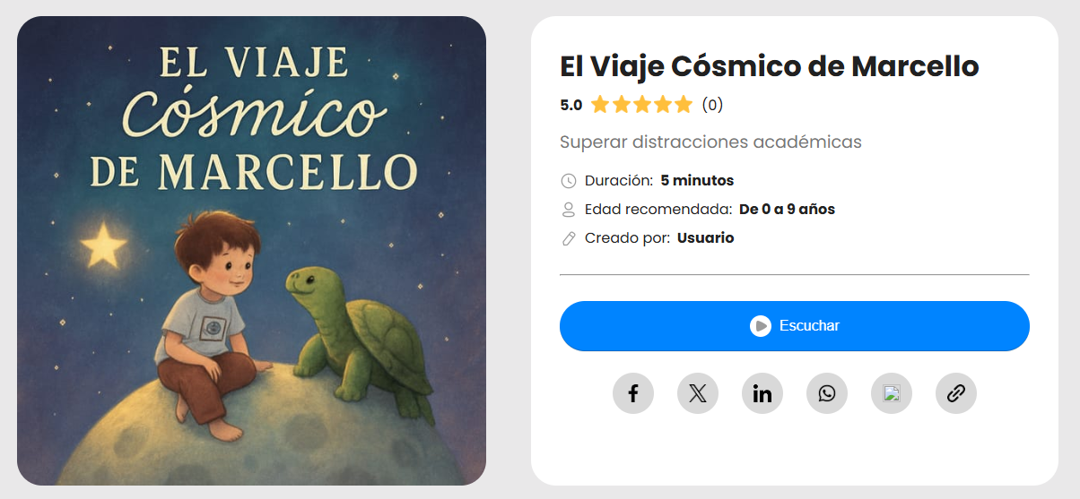Select the third rating star
Viewport: 1080px width, 499px height.
click(642, 105)
